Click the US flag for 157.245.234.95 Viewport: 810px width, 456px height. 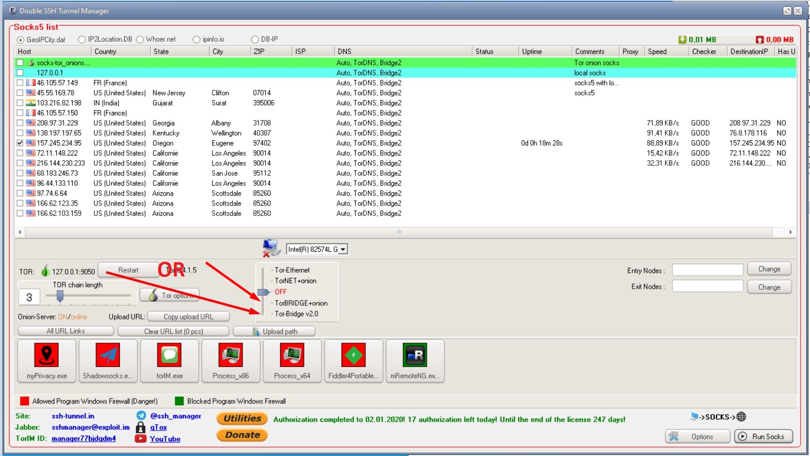click(31, 143)
